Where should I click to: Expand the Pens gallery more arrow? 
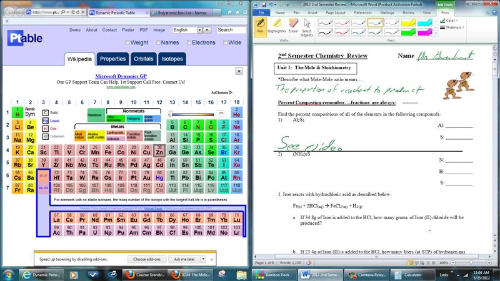436,34
